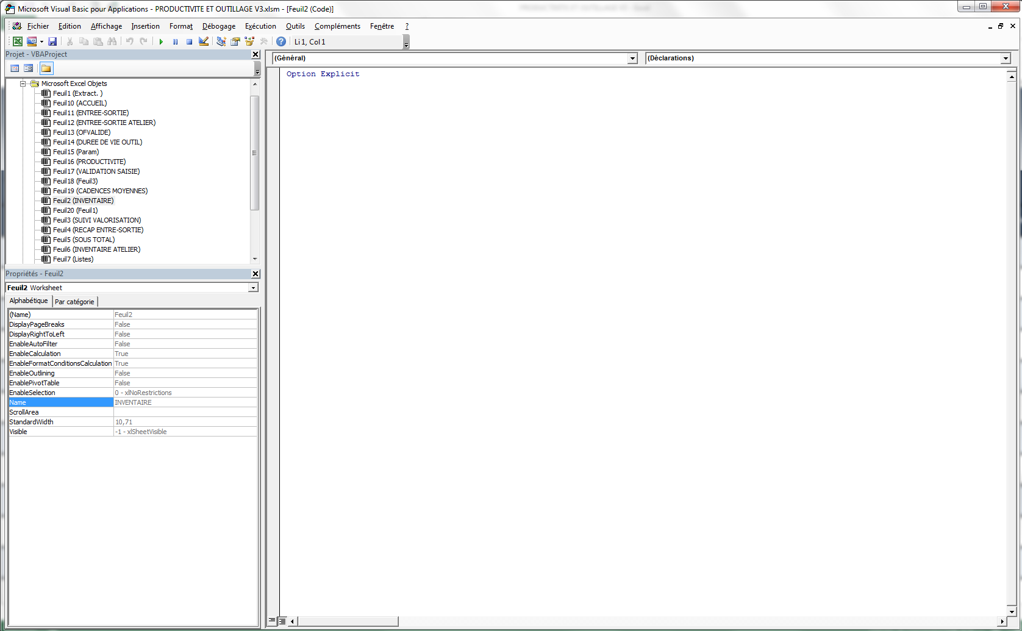This screenshot has height=631, width=1022.
Task: Click the View Code icon in Project panel
Action: (15, 68)
